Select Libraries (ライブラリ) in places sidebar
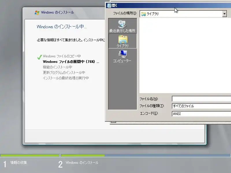 point(122,41)
